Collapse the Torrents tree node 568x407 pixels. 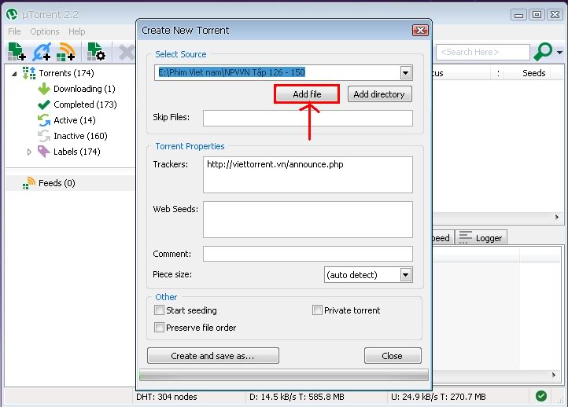click(14, 74)
